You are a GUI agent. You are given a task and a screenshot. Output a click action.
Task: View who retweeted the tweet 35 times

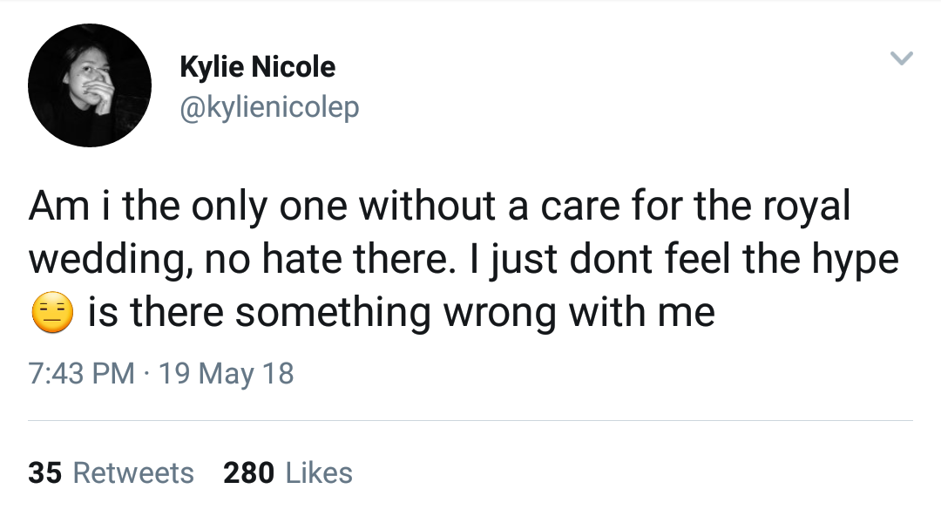click(108, 473)
